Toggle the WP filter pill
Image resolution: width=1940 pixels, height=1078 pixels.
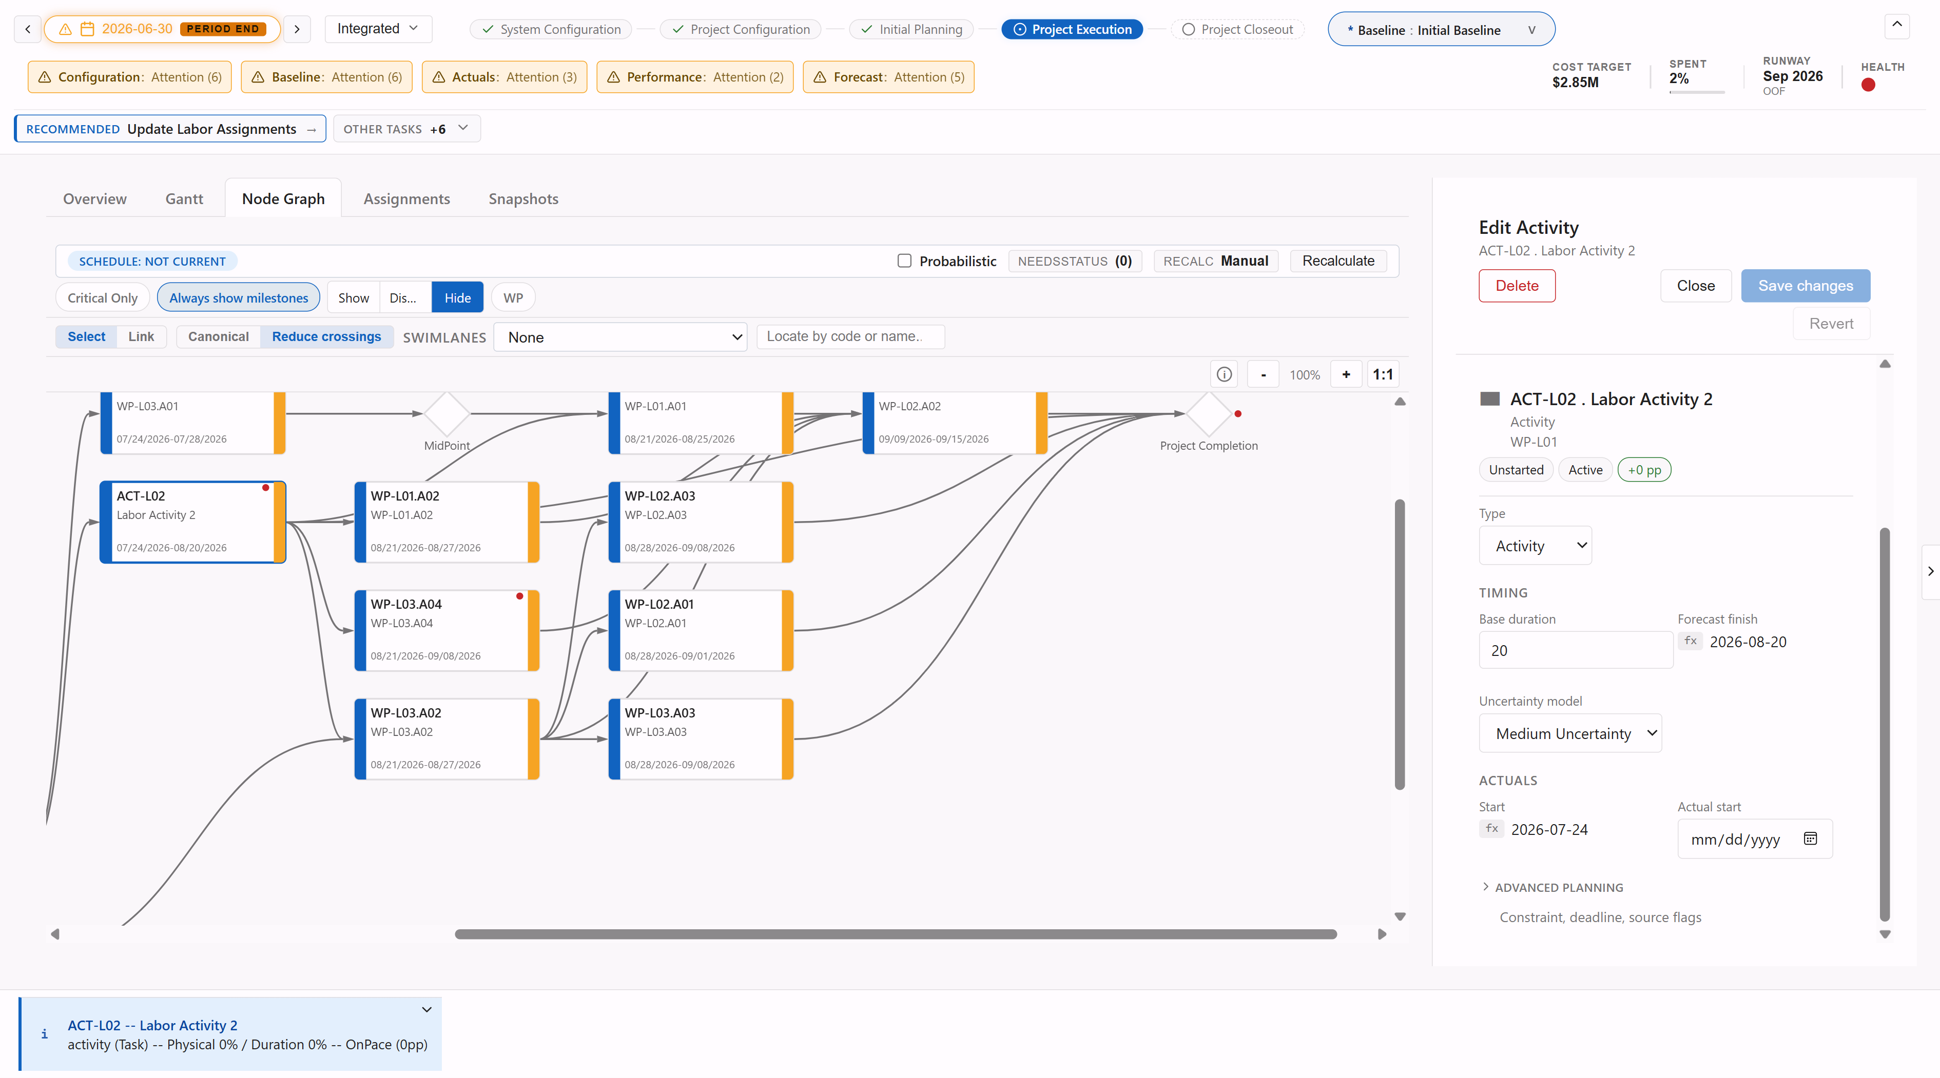[513, 297]
